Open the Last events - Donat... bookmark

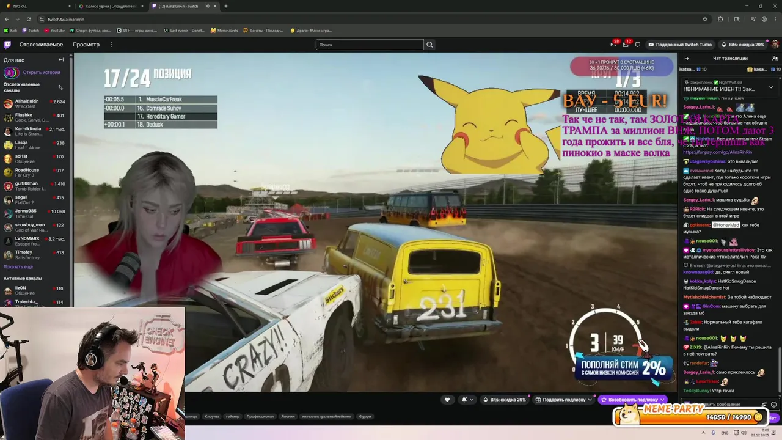(185, 30)
